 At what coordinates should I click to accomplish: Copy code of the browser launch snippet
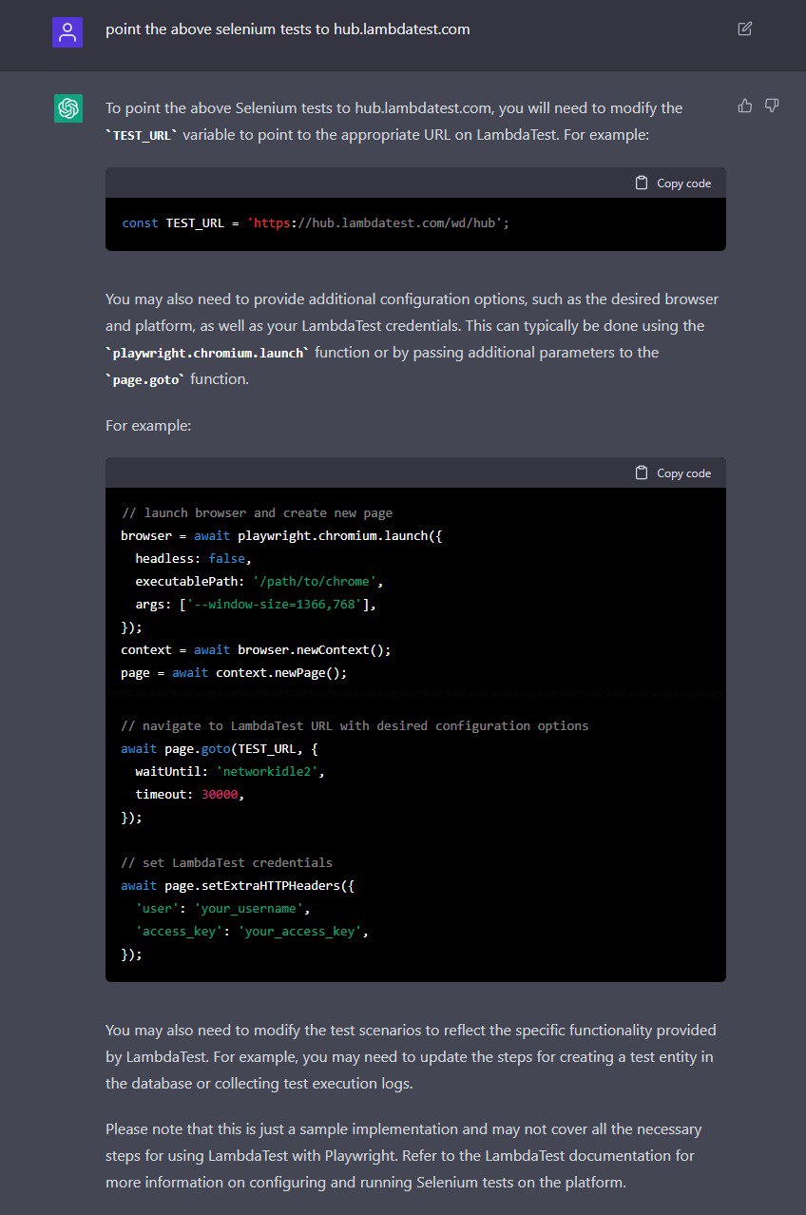tap(673, 472)
